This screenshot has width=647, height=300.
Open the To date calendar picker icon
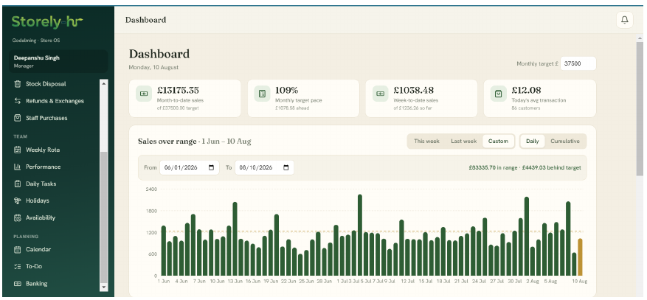[x=286, y=168]
